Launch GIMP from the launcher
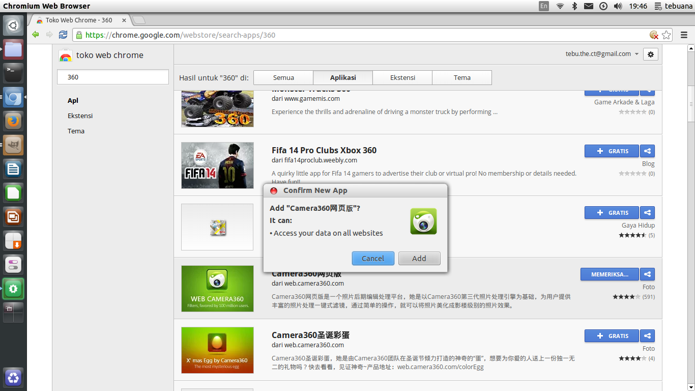The width and height of the screenshot is (695, 391). (13, 145)
